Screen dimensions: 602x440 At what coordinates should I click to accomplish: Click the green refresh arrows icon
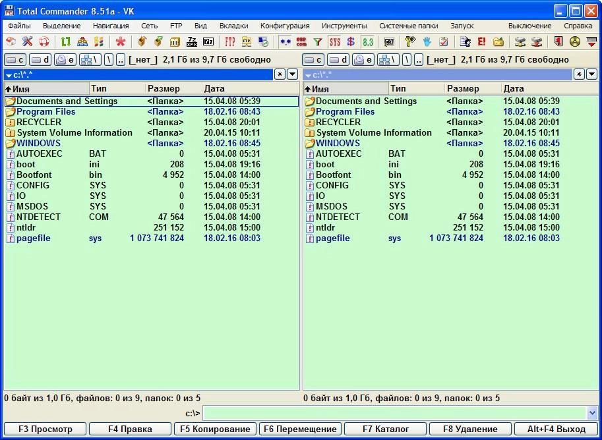point(66,41)
